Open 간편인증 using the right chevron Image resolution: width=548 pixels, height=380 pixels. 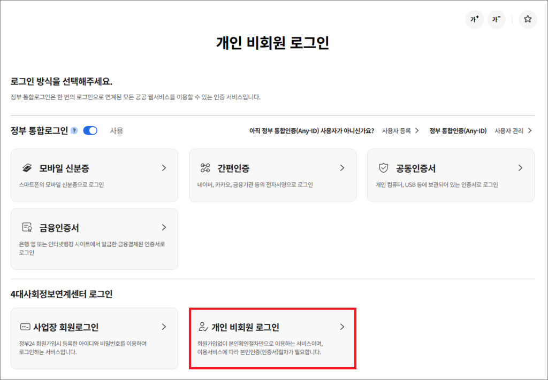pos(342,168)
